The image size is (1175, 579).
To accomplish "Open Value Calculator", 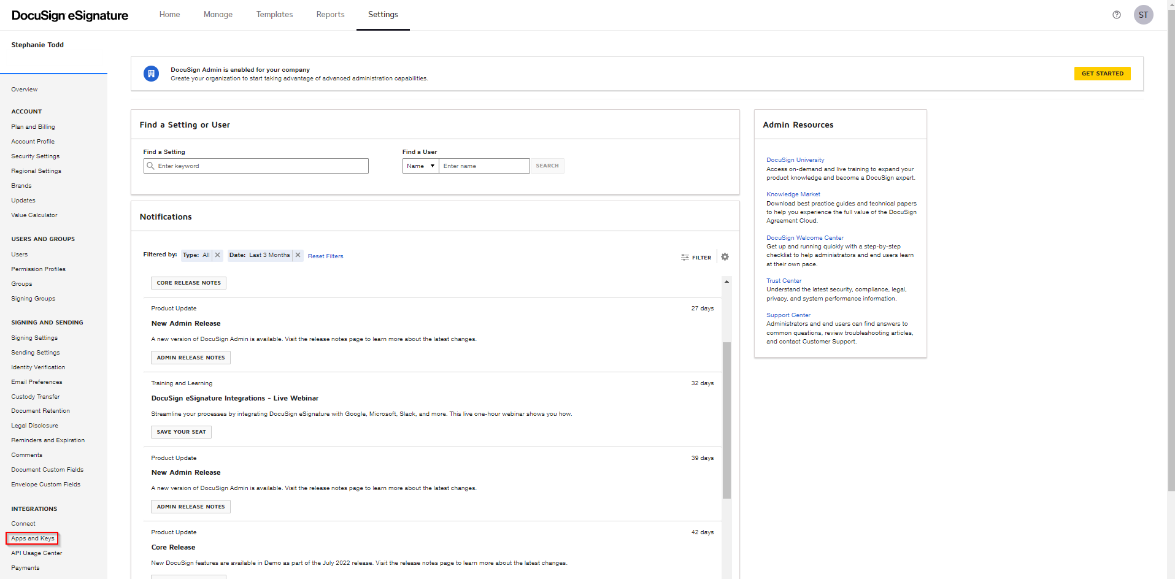I will click(x=34, y=215).
